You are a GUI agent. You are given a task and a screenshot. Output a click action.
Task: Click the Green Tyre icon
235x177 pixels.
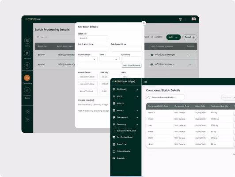coord(114,144)
